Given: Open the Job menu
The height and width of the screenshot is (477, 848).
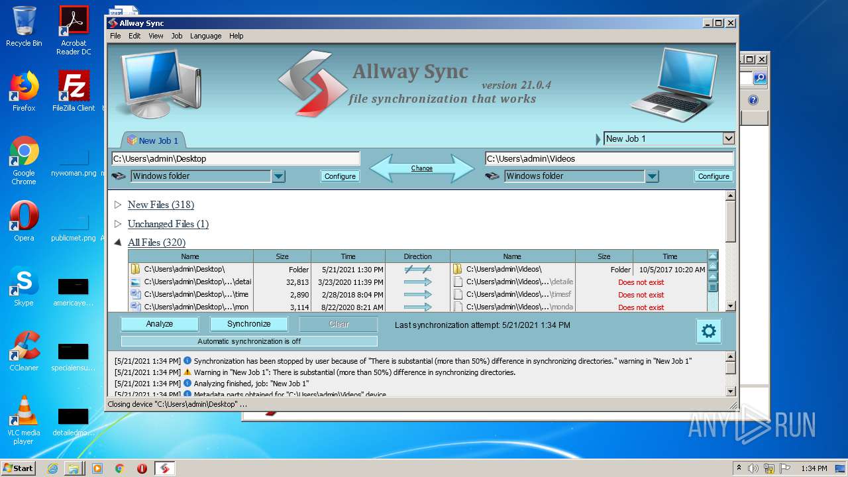Looking at the screenshot, I should click(177, 36).
